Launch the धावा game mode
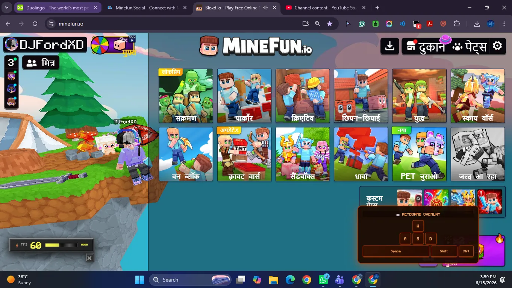Screen dimensions: 512x288 click(361, 154)
